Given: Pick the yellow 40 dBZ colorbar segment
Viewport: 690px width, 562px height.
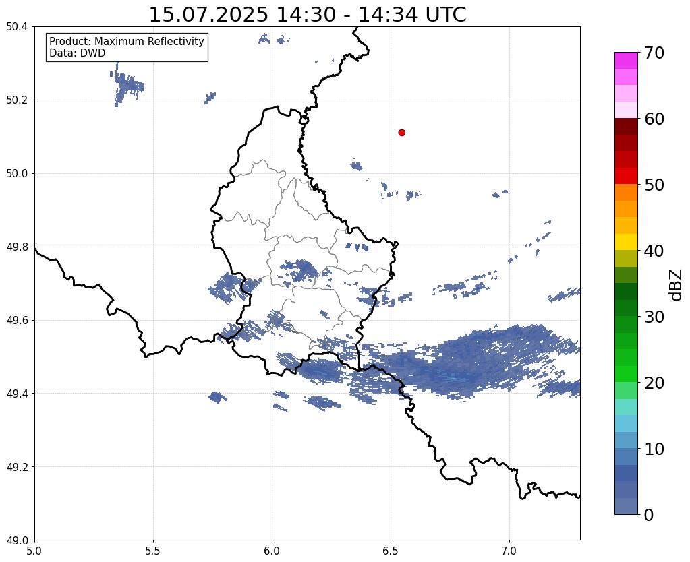Looking at the screenshot, I should (x=626, y=242).
